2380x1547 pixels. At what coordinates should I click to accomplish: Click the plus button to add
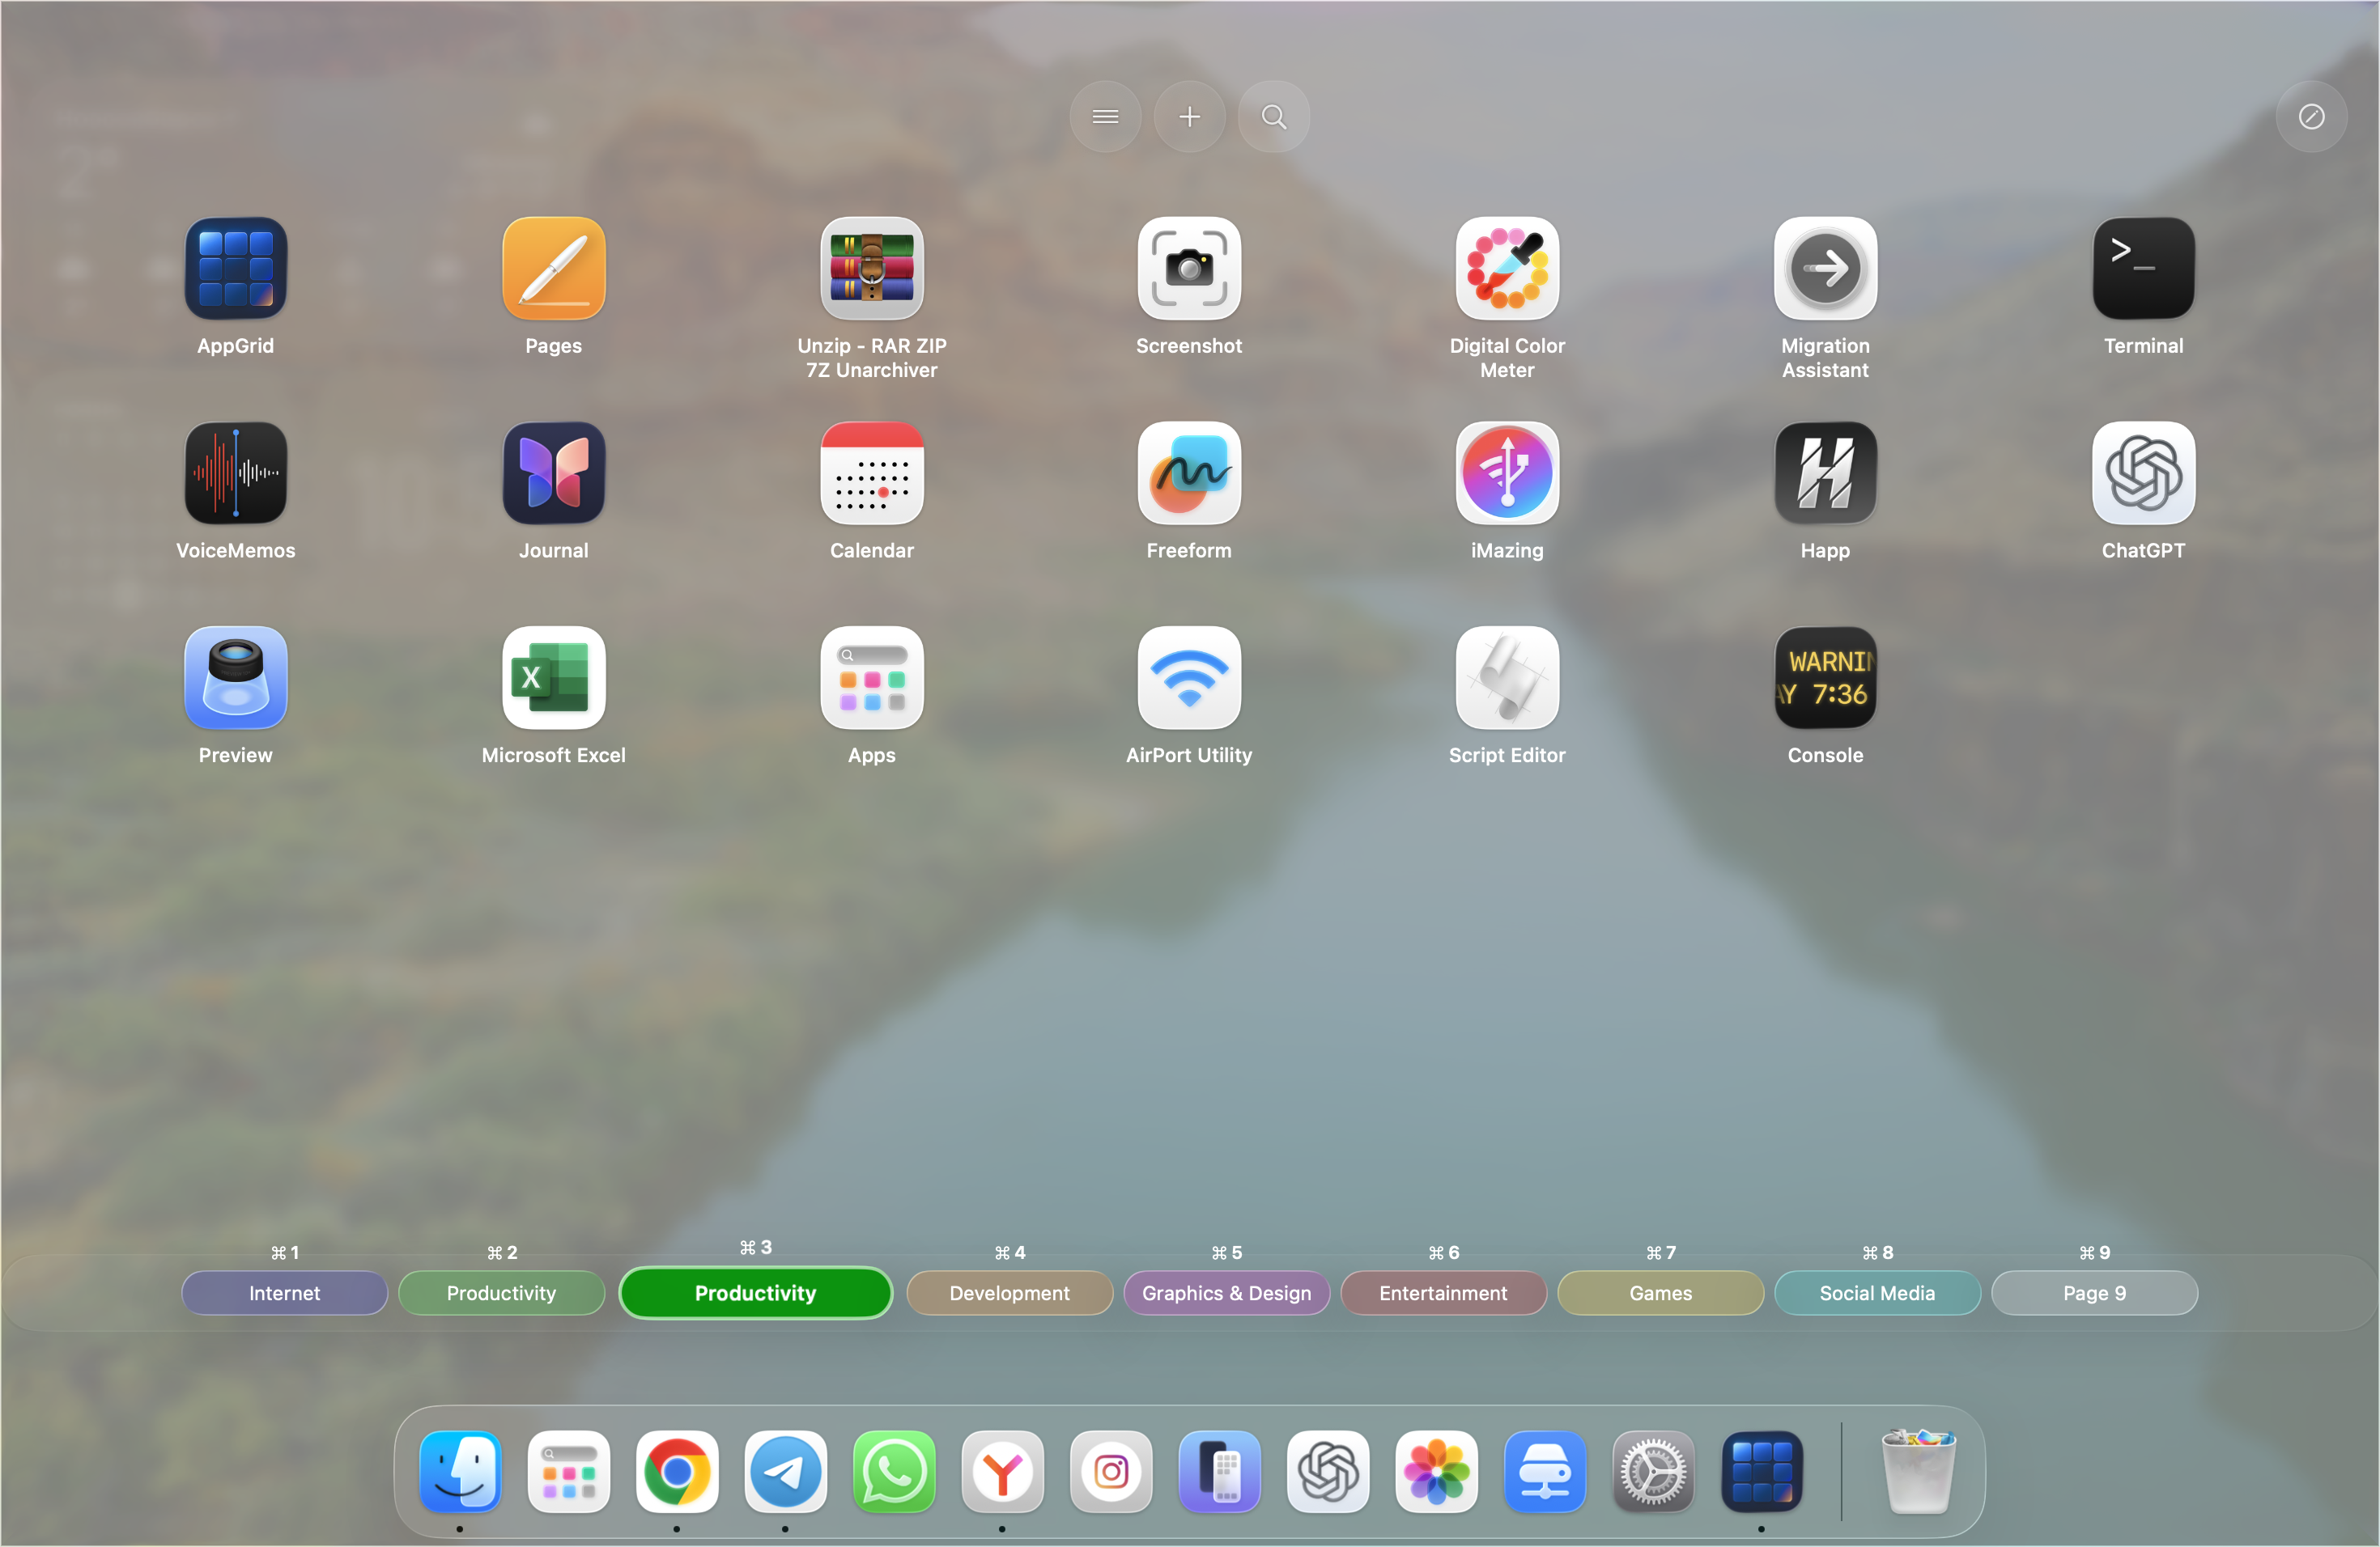[1189, 116]
